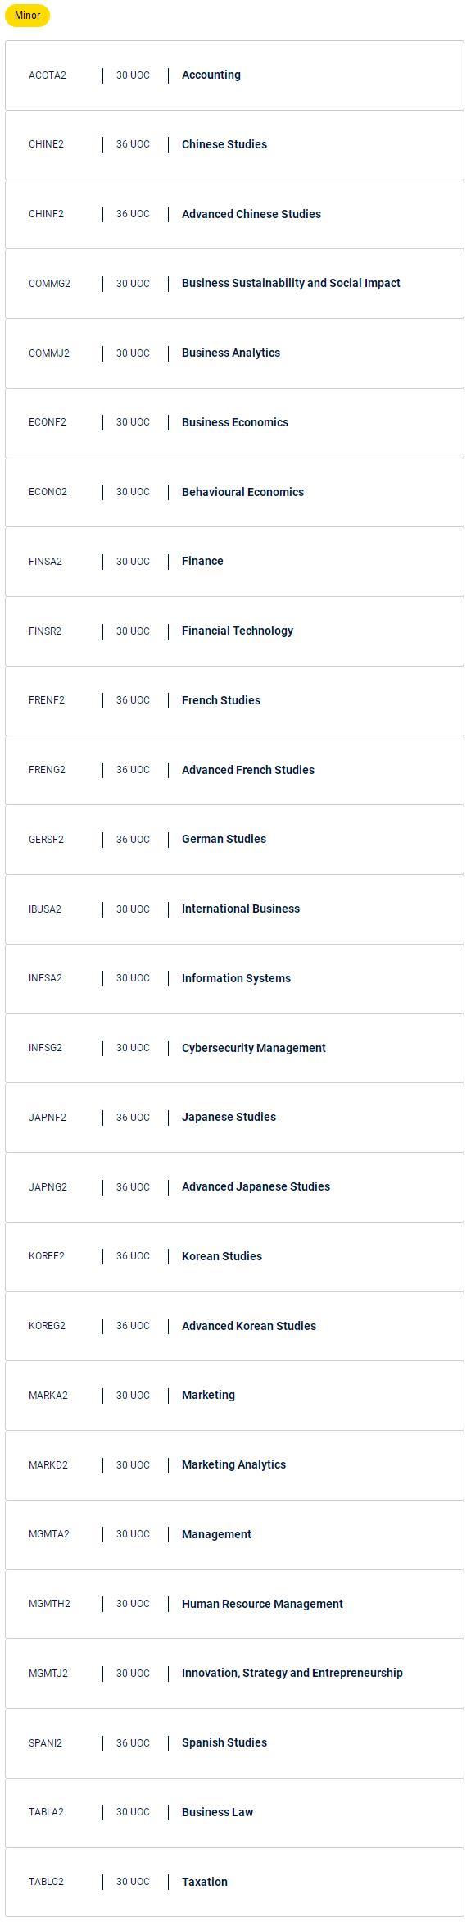The image size is (471, 1922).
Task: Open Advanced Japanese Studies entry
Action: tap(234, 1187)
